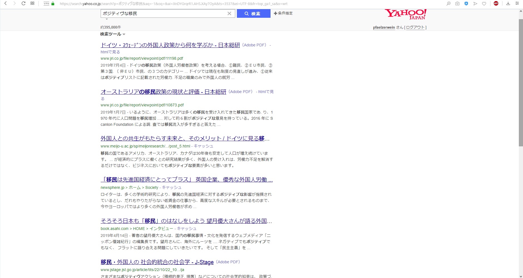Expand the 検索ツール dropdown
Screen dimensions: 523x278
pyautogui.click(x=113, y=34)
